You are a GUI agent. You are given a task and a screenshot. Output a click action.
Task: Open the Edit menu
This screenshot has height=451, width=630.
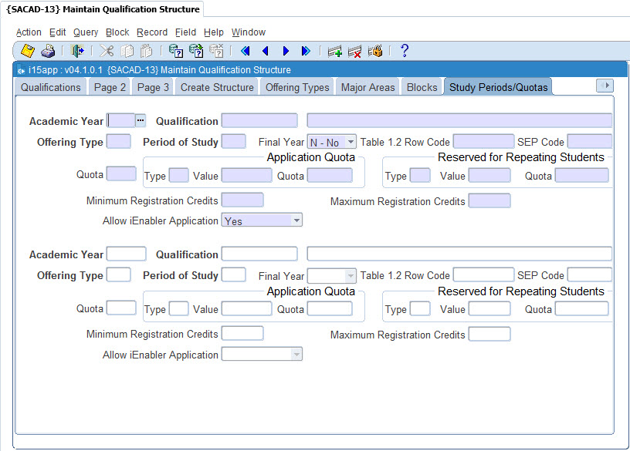point(57,32)
